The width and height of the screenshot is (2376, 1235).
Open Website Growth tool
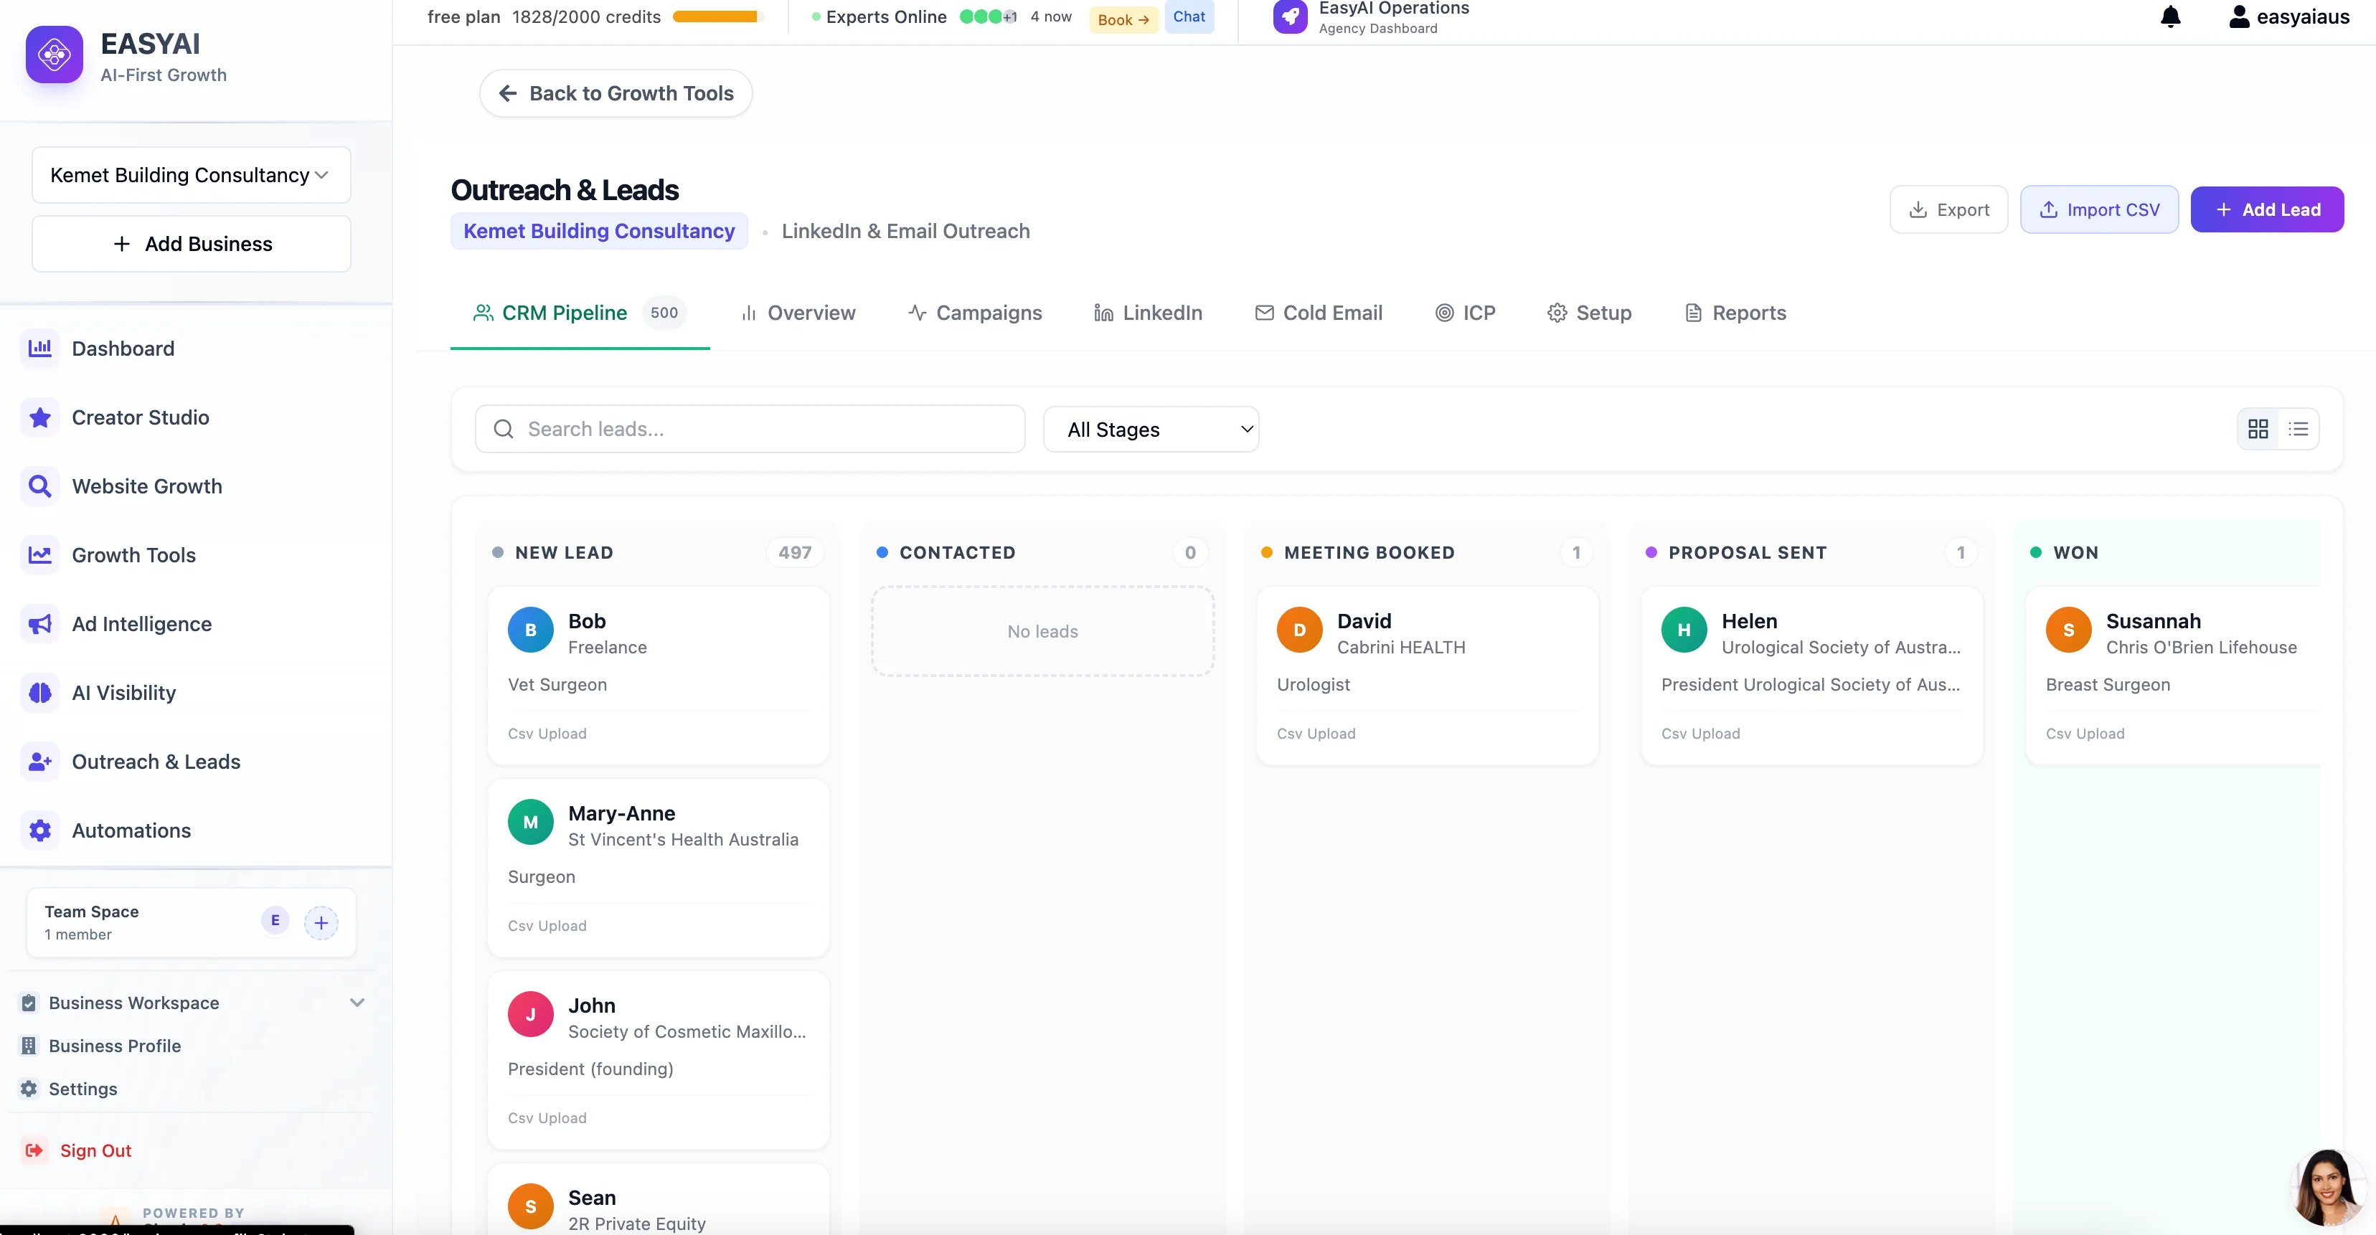pyautogui.click(x=146, y=486)
